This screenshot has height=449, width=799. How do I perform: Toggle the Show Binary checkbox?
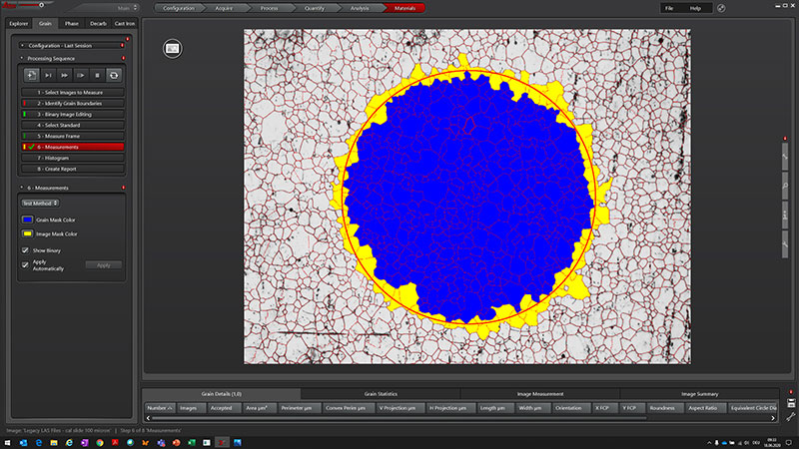[x=26, y=249]
